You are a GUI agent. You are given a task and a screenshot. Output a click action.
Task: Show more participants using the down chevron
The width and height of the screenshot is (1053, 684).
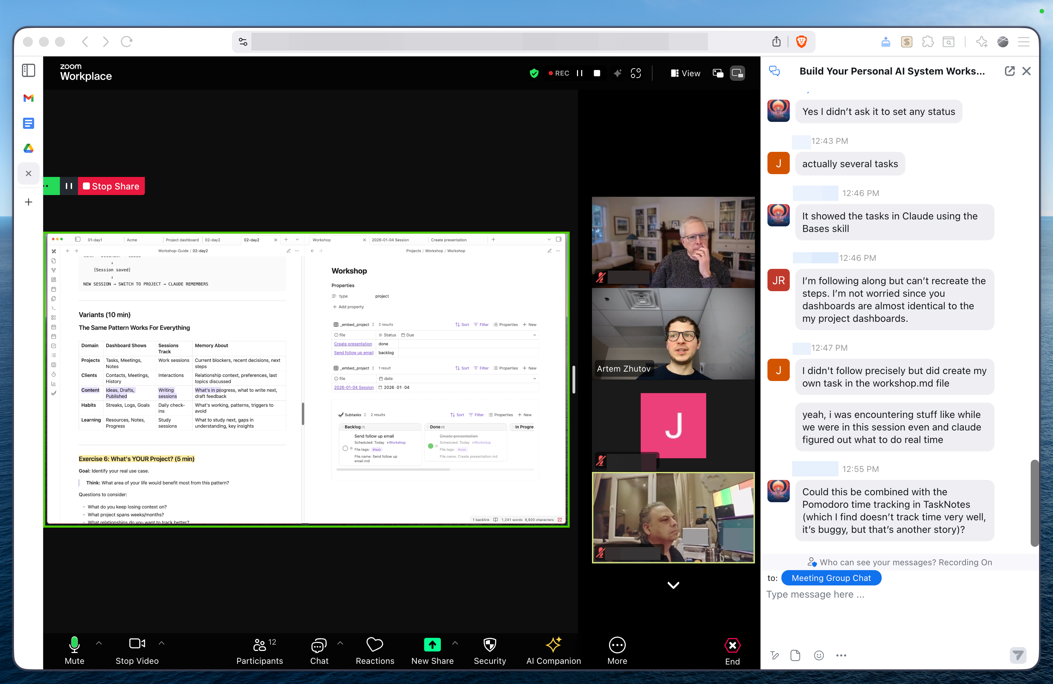[x=673, y=585]
